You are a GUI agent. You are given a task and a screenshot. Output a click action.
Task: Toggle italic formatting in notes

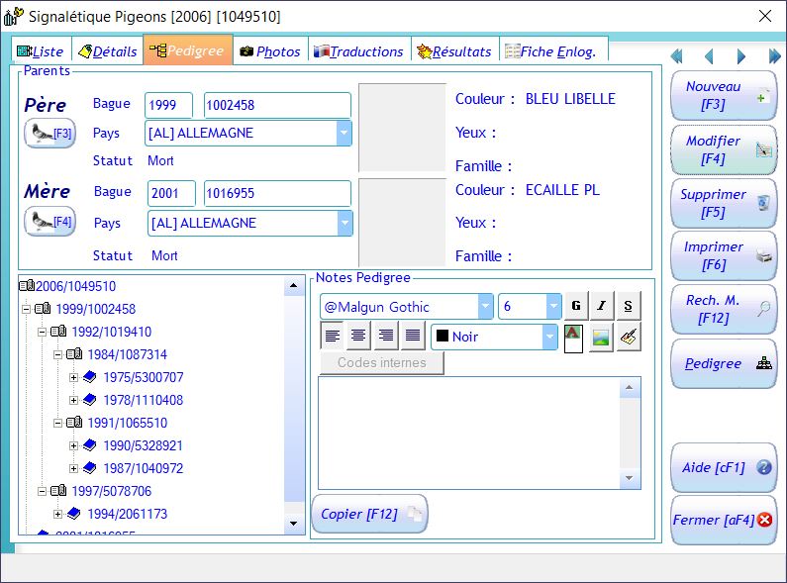(602, 306)
